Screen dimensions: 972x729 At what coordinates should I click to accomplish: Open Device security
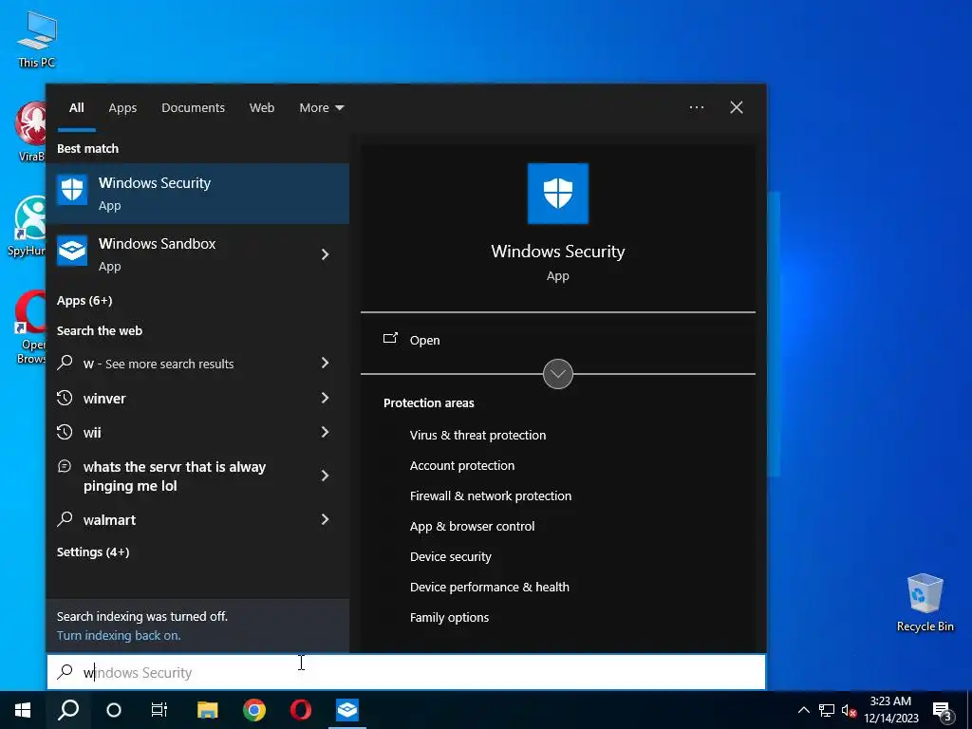450,556
